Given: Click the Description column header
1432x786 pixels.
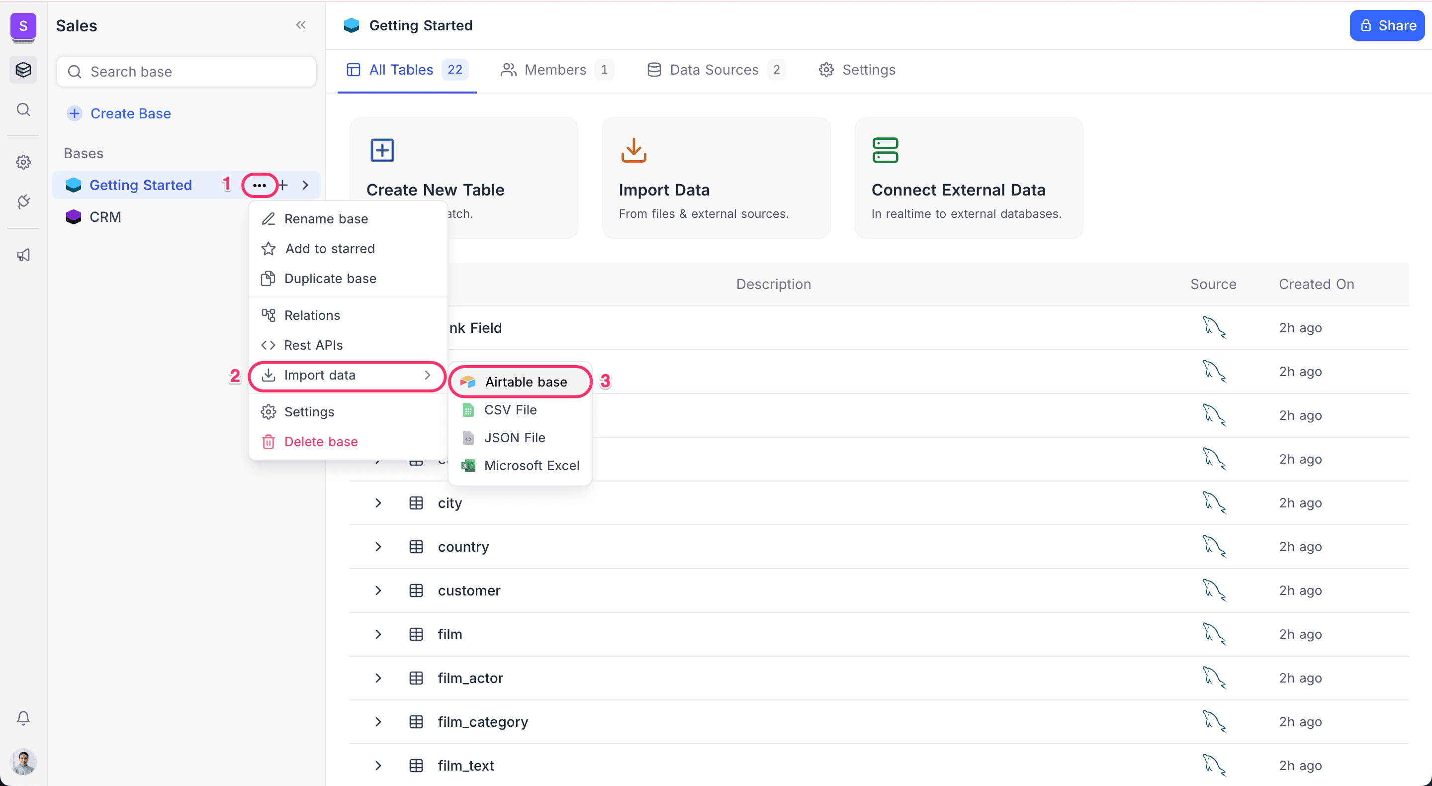Looking at the screenshot, I should [x=773, y=284].
